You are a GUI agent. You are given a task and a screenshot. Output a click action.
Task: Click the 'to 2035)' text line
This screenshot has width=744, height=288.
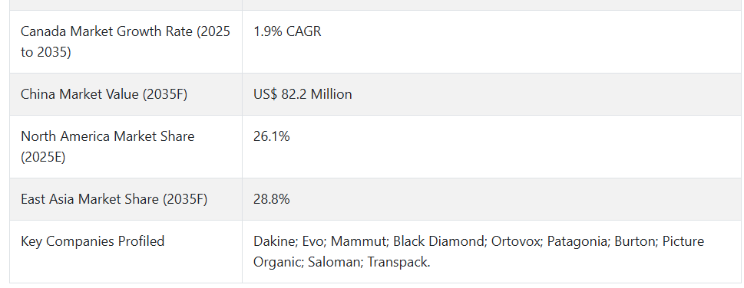(x=46, y=52)
